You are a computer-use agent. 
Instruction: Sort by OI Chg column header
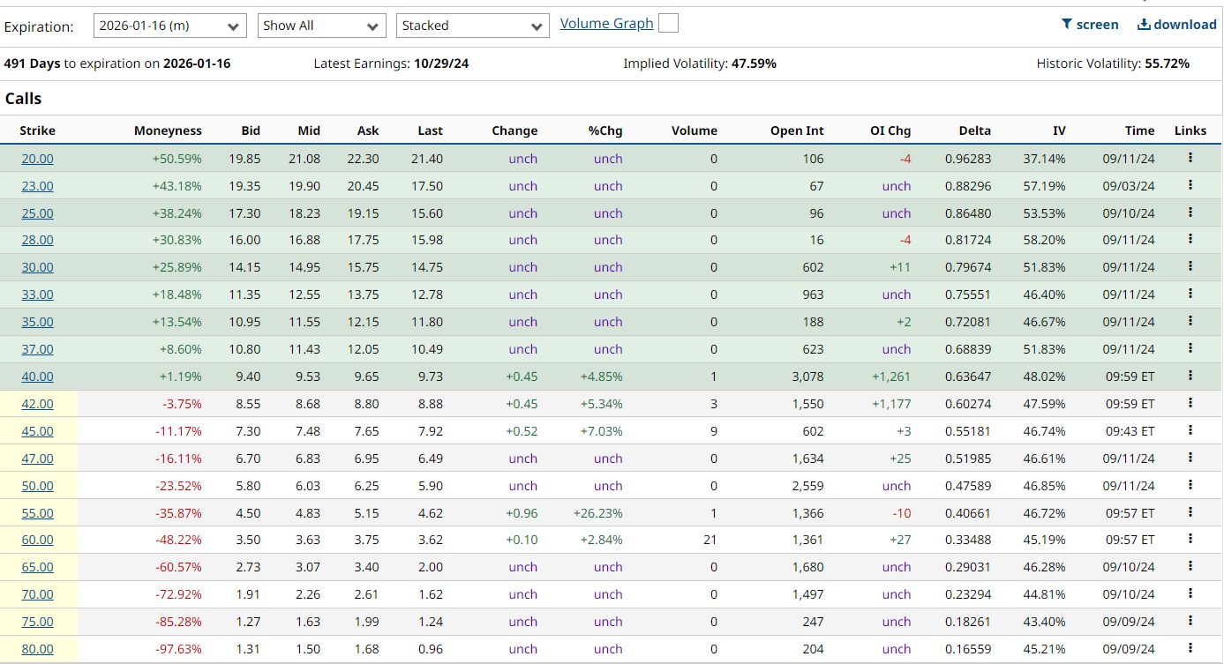click(x=890, y=131)
